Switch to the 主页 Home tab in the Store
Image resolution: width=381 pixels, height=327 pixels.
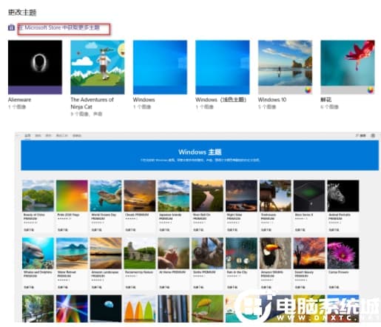pyautogui.click(x=27, y=135)
